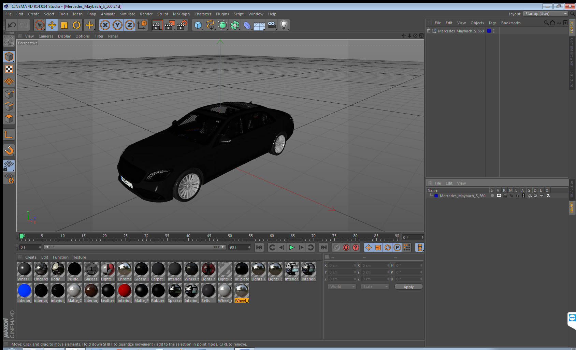The width and height of the screenshot is (576, 350).
Task: Go to start of animation
Action: tap(259, 247)
